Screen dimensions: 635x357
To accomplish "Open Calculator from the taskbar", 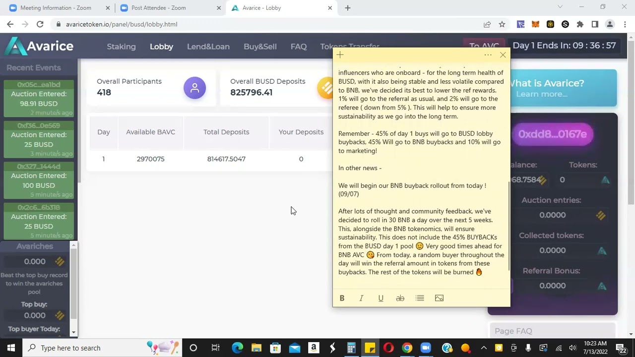I will tap(351, 348).
